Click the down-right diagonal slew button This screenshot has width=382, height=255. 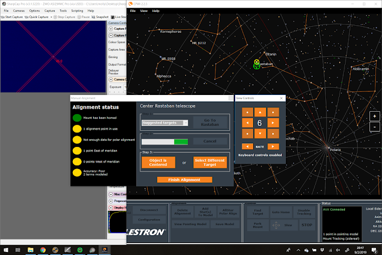(x=273, y=134)
